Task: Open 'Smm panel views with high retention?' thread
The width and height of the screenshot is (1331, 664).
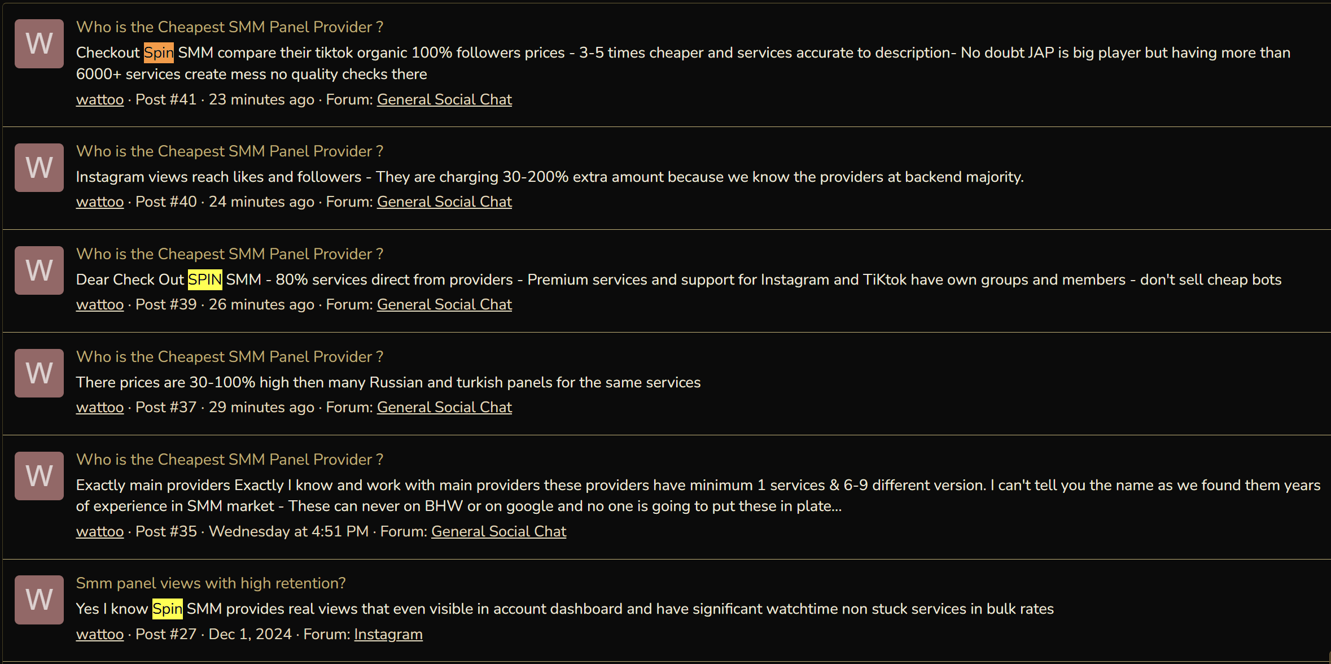Action: coord(211,583)
